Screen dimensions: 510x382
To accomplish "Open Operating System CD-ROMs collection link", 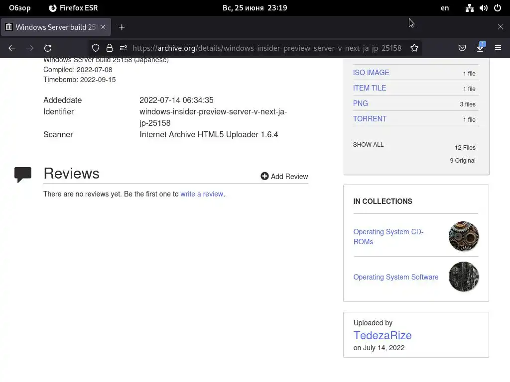I will 388,236.
